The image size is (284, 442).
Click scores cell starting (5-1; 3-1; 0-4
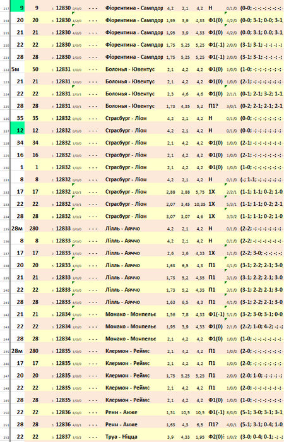point(262,424)
